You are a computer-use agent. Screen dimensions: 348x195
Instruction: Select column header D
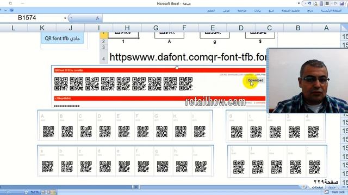pos(241,28)
